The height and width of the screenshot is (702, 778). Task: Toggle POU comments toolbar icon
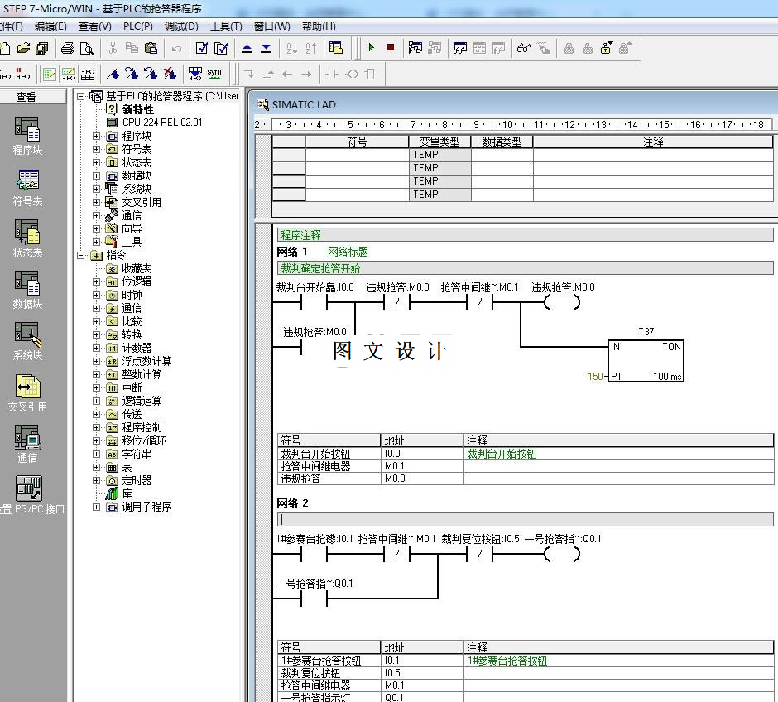49,75
